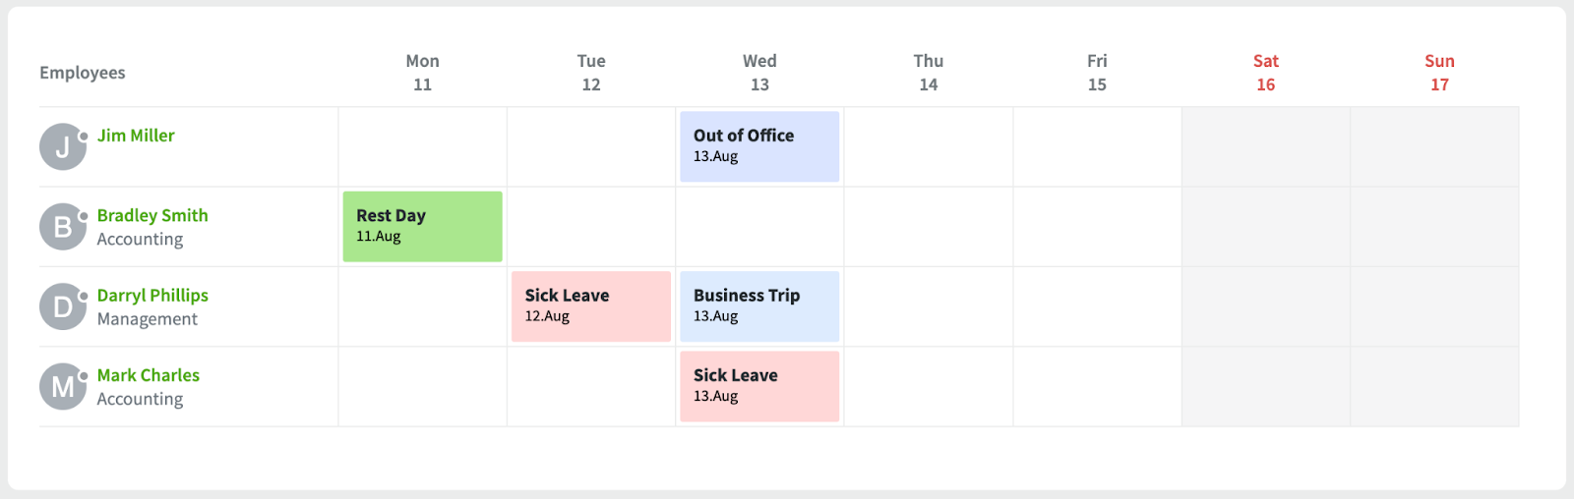
Task: Click Mark Charles' avatar icon
Action: coord(63,387)
